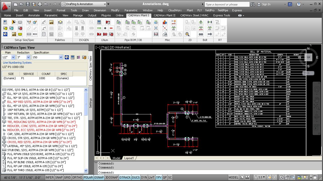Toggle POLAR tracking in status bar

[88, 177]
